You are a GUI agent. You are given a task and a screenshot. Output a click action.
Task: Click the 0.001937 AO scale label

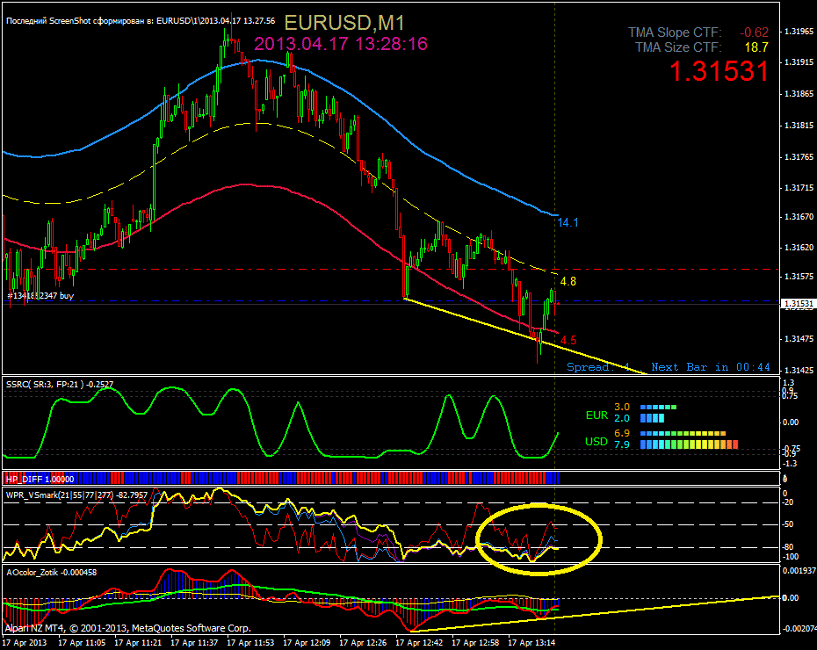[x=799, y=571]
